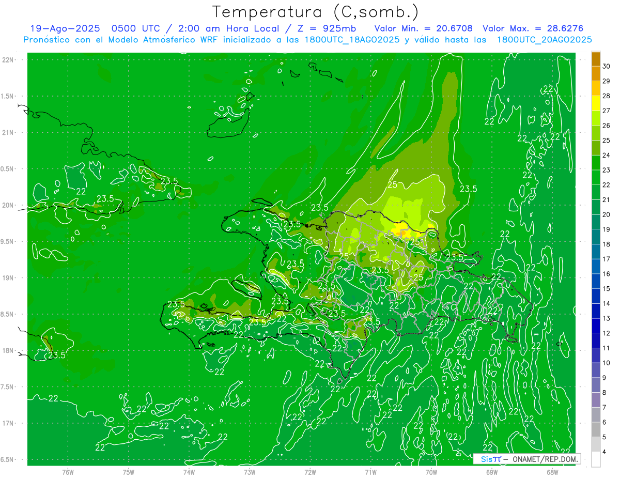The image size is (620, 479).
Task: Click the 75W longitude axis label
Action: coord(129,472)
